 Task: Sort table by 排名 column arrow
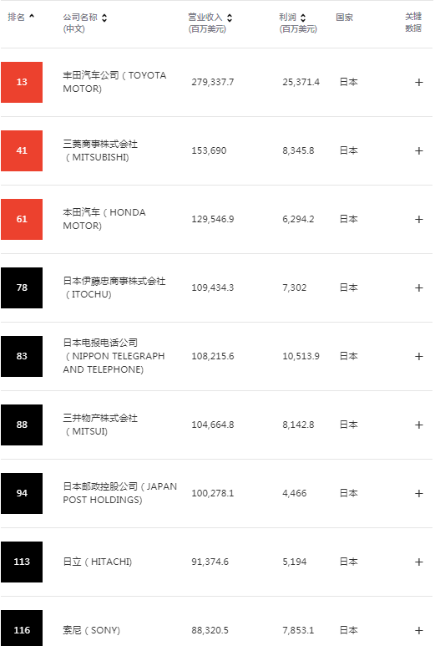click(32, 17)
